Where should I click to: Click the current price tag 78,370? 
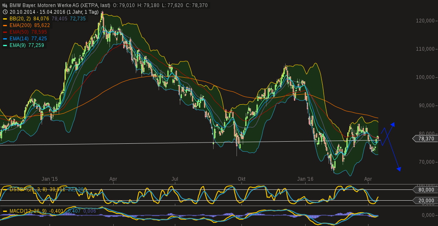pyautogui.click(x=425, y=138)
